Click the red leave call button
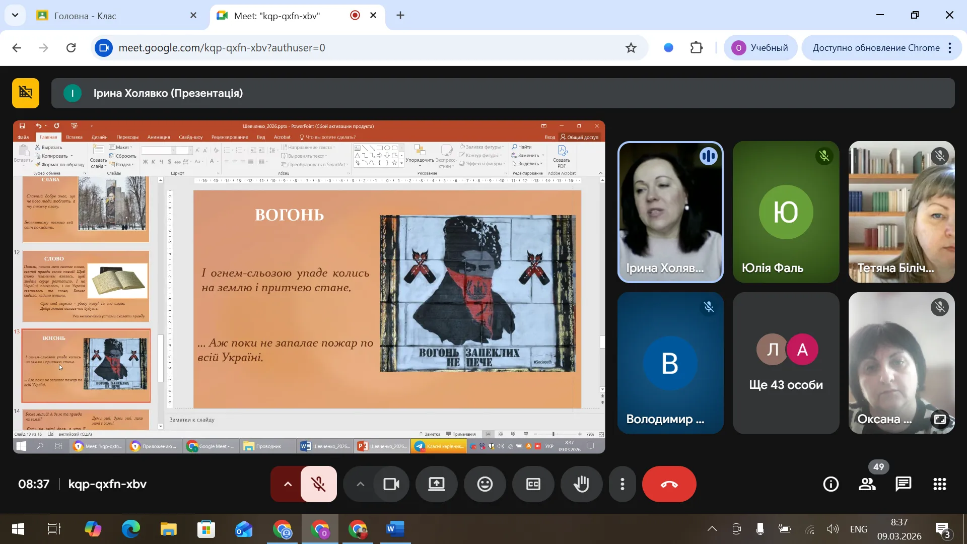 (669, 485)
